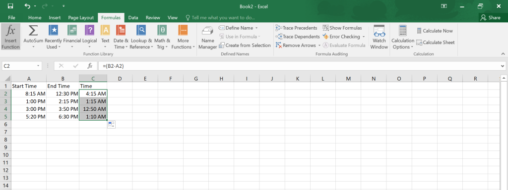
Task: Open Lookup & Reference functions
Action: pos(141,37)
